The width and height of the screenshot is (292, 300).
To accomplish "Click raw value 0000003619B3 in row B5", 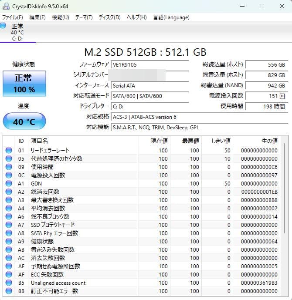I will (259, 283).
